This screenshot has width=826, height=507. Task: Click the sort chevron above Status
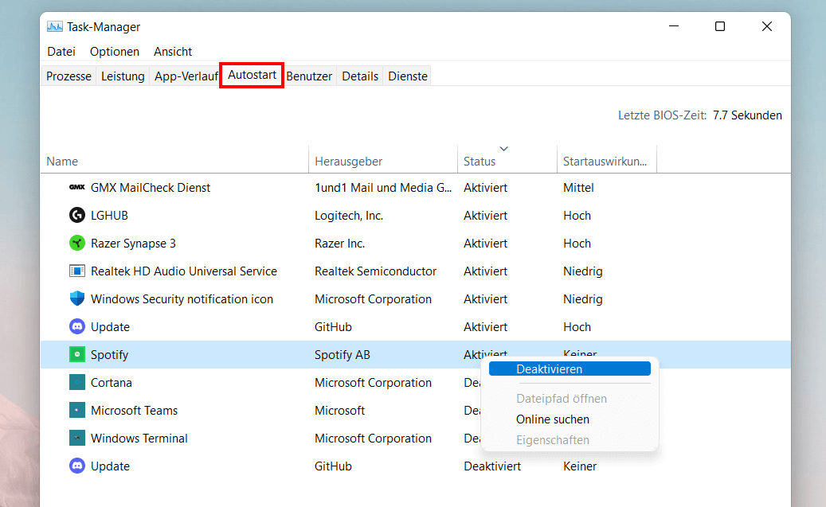click(503, 149)
